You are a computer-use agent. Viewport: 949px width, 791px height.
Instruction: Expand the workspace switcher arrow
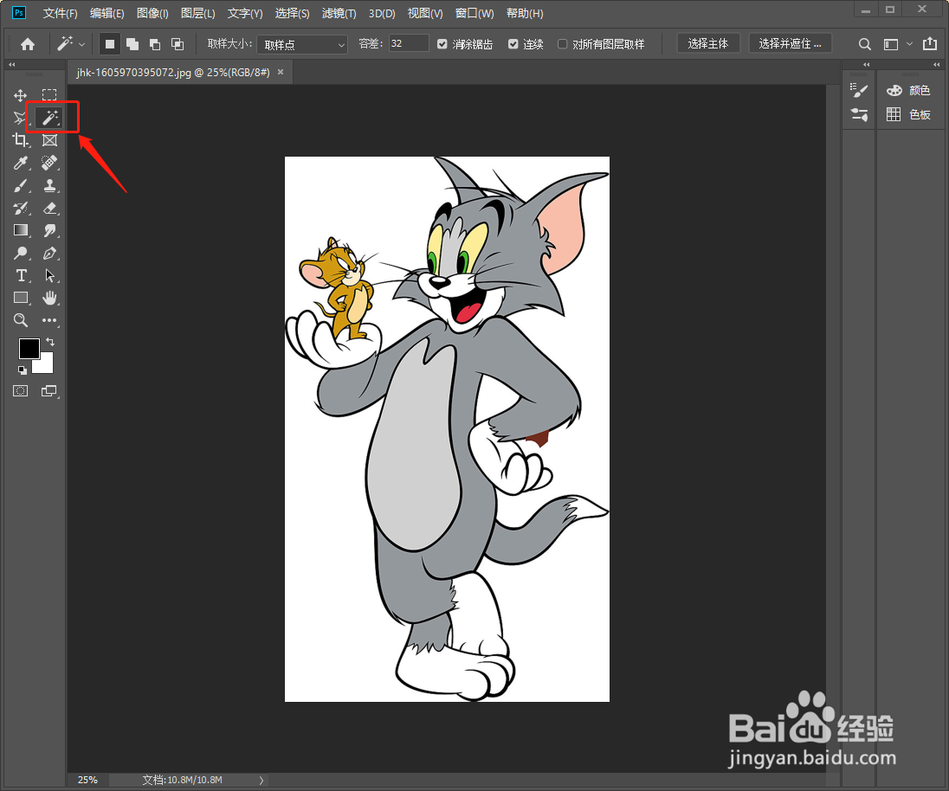pos(909,44)
